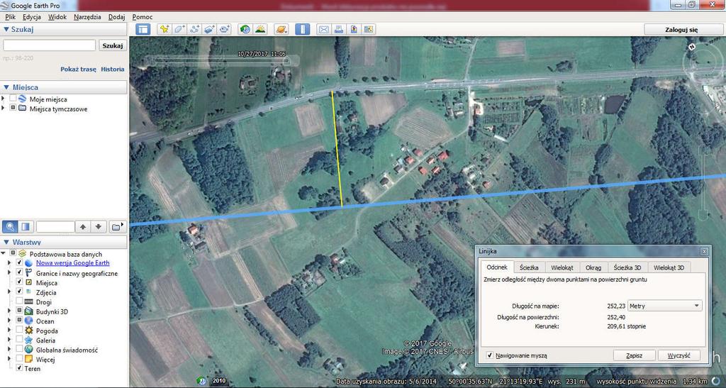Viewport: 726px width, 388px height.
Task: Switch to the Ścieżka tab
Action: pos(529,267)
